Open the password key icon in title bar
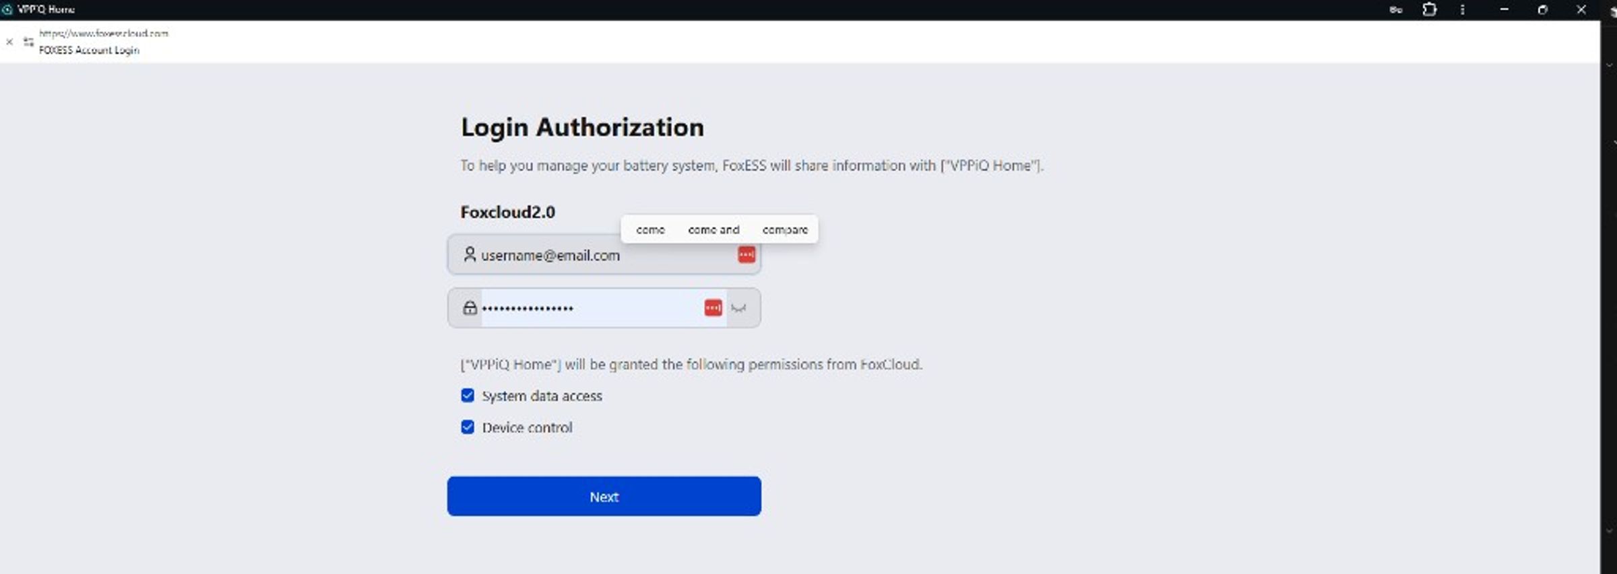The width and height of the screenshot is (1617, 574). pyautogui.click(x=1396, y=10)
